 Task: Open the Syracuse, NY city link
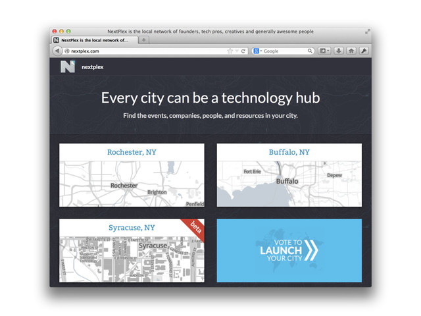point(132,228)
